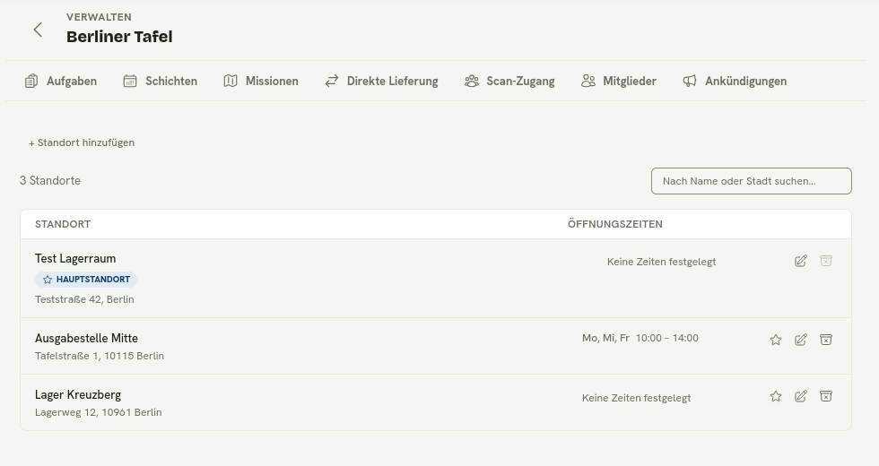Image resolution: width=879 pixels, height=466 pixels.
Task: Edit the Ausgabestelle Mitte location
Action: pos(800,340)
